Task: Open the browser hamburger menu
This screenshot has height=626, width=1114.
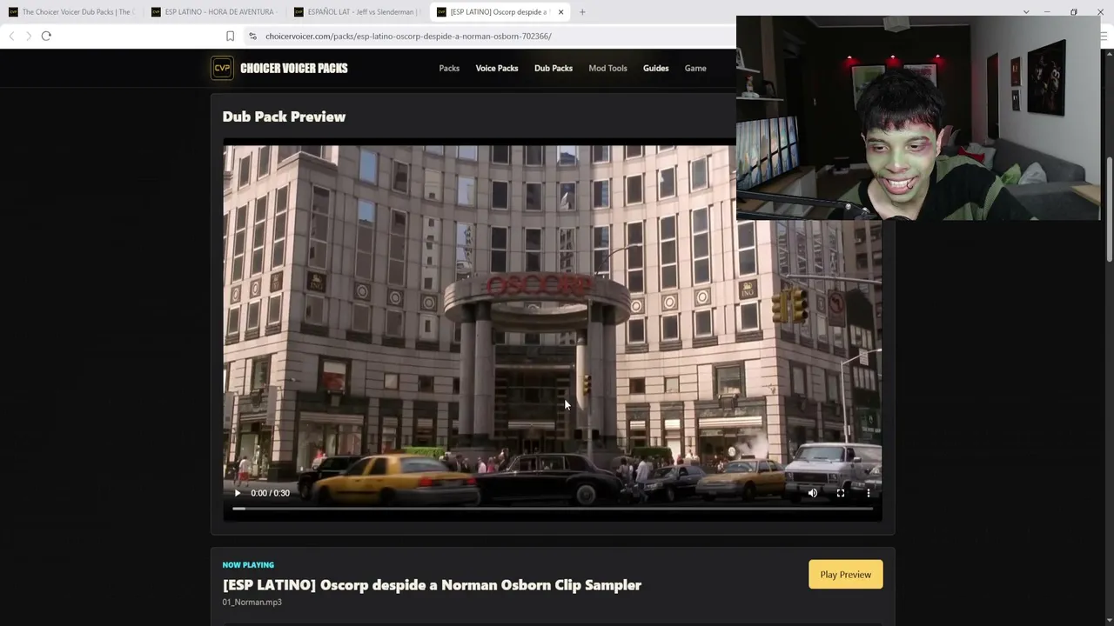Action: (1104, 36)
